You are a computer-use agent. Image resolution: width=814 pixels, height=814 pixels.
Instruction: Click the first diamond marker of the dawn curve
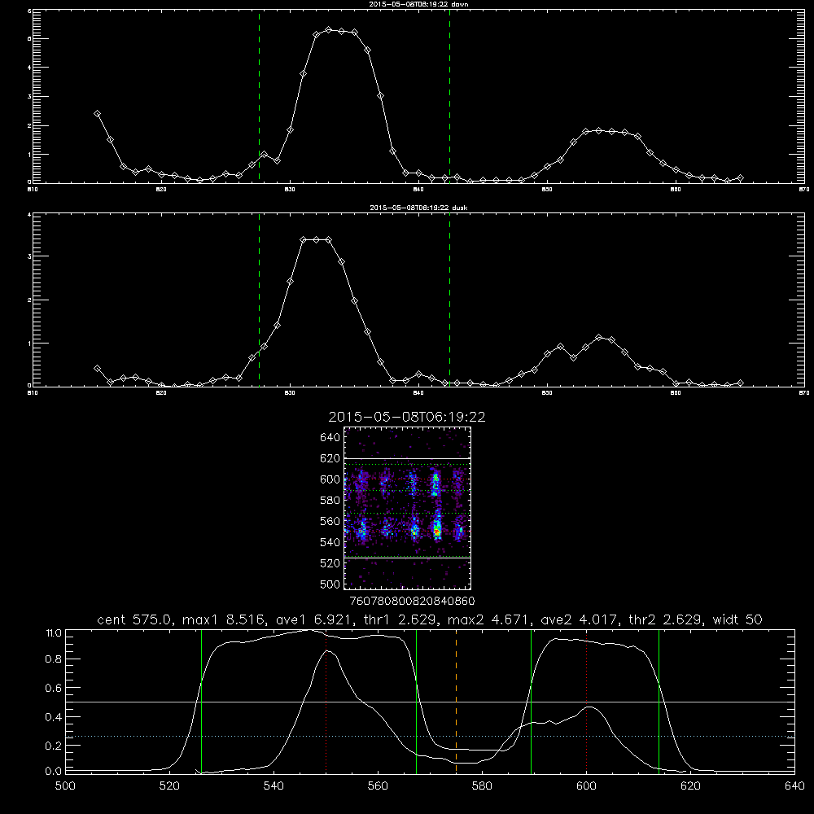[x=97, y=114]
